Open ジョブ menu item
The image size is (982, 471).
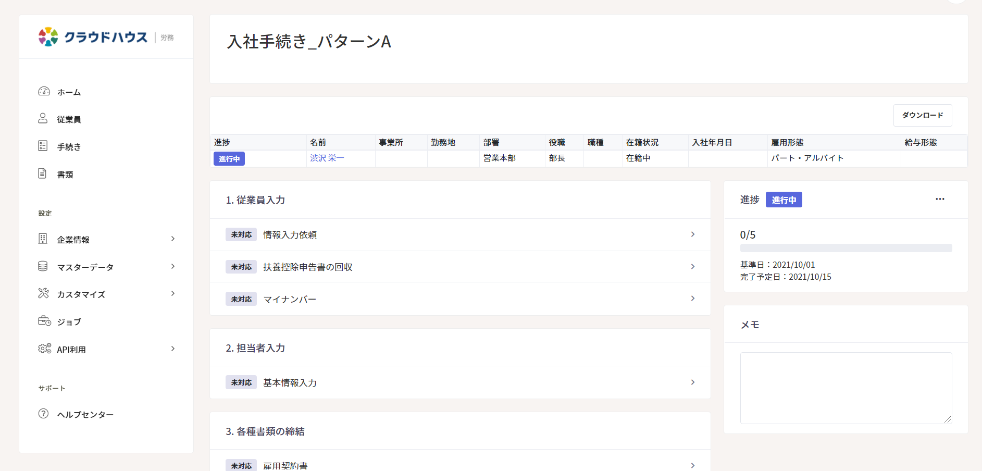pyautogui.click(x=69, y=322)
